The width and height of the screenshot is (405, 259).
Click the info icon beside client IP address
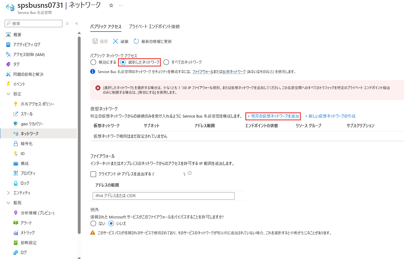(190, 173)
